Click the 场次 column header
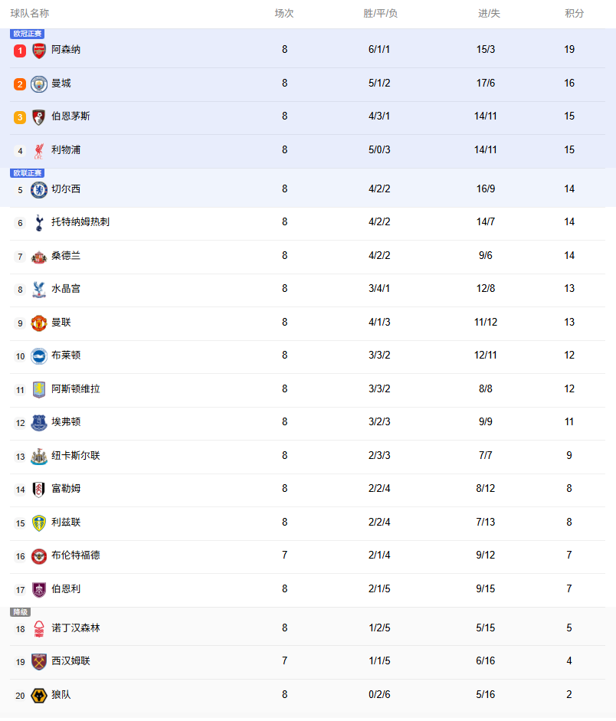The image size is (616, 721). pyautogui.click(x=284, y=14)
